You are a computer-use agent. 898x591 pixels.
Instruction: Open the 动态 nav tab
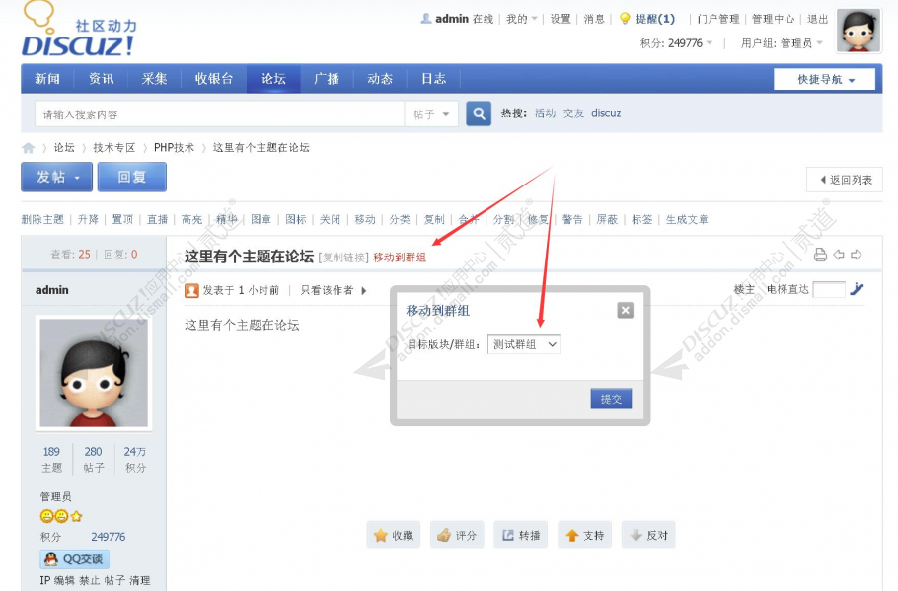pos(380,79)
